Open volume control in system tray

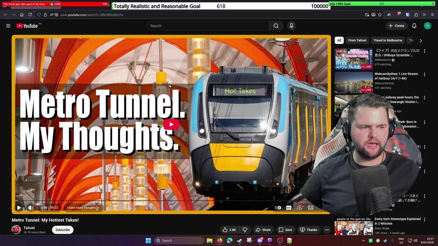point(416,241)
